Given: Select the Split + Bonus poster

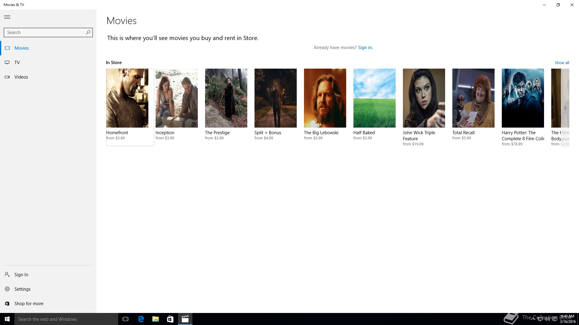Looking at the screenshot, I should click(x=276, y=98).
